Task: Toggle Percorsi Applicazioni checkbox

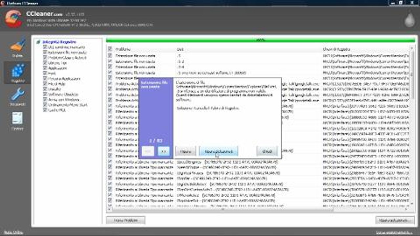Action: (x=45, y=79)
